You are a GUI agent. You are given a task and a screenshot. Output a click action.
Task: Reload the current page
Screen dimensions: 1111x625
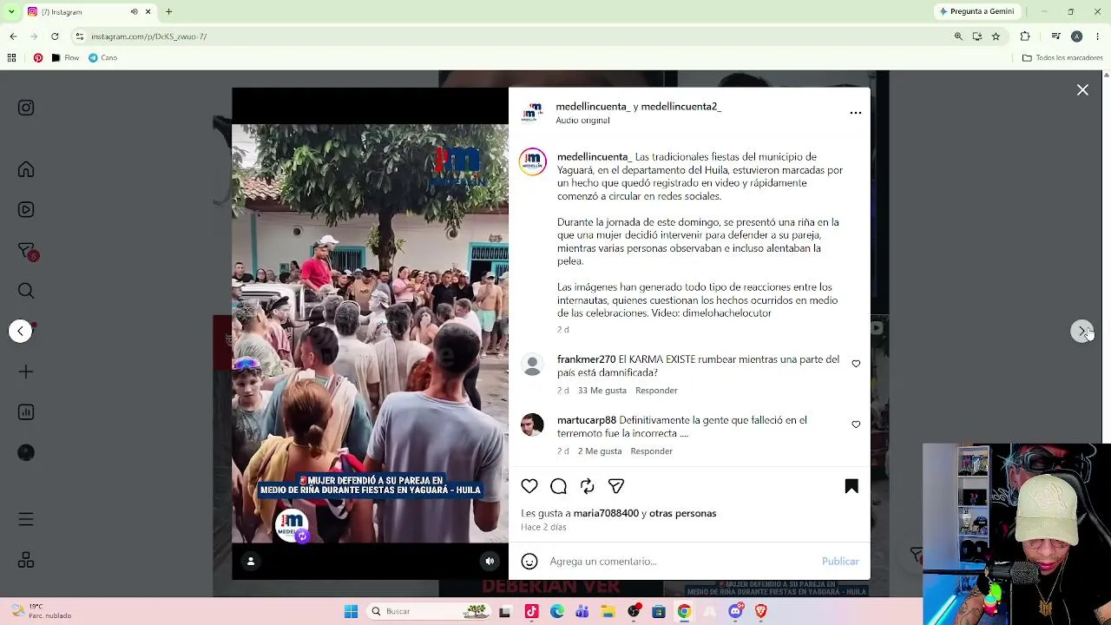click(55, 36)
